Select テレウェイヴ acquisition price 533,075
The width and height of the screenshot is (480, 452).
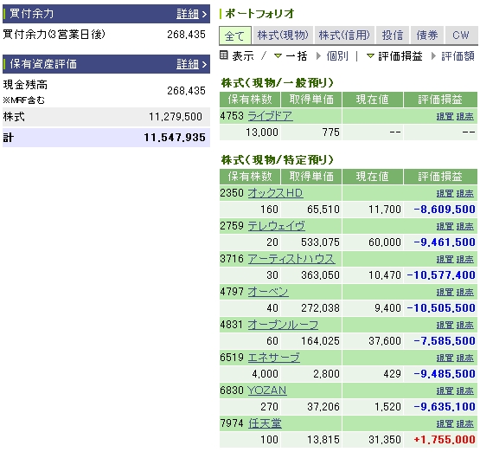point(320,242)
